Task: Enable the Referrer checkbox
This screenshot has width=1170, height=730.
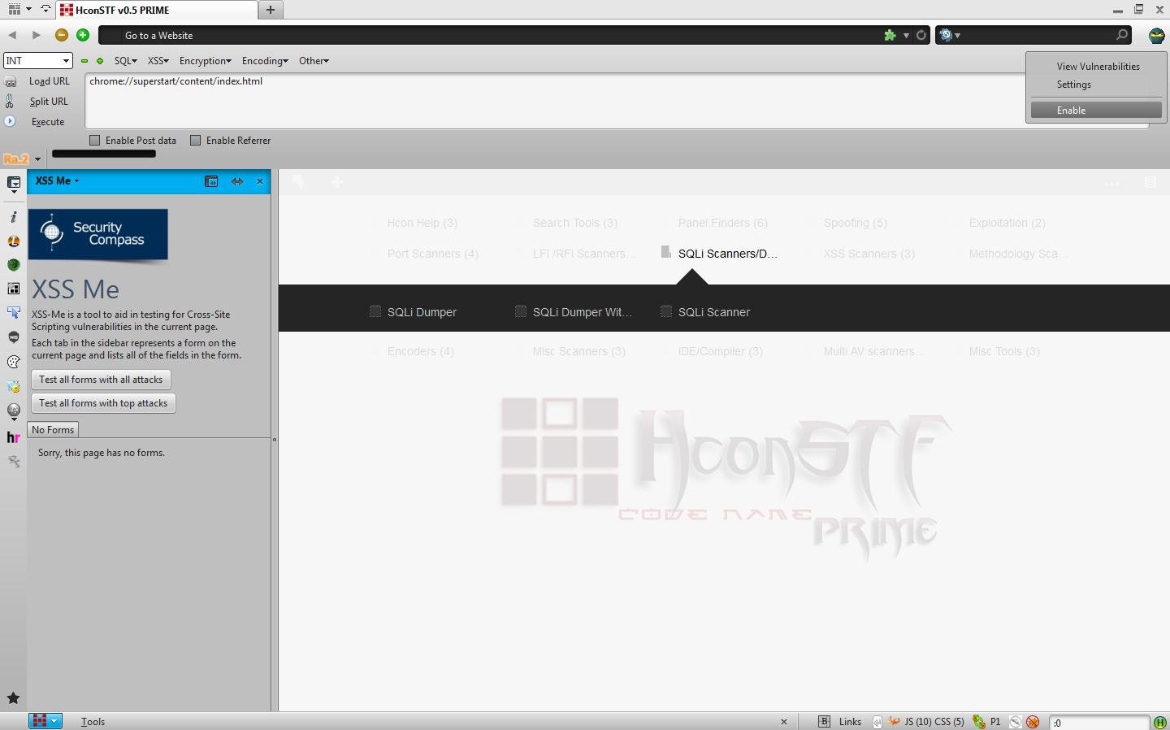Action: pyautogui.click(x=196, y=140)
